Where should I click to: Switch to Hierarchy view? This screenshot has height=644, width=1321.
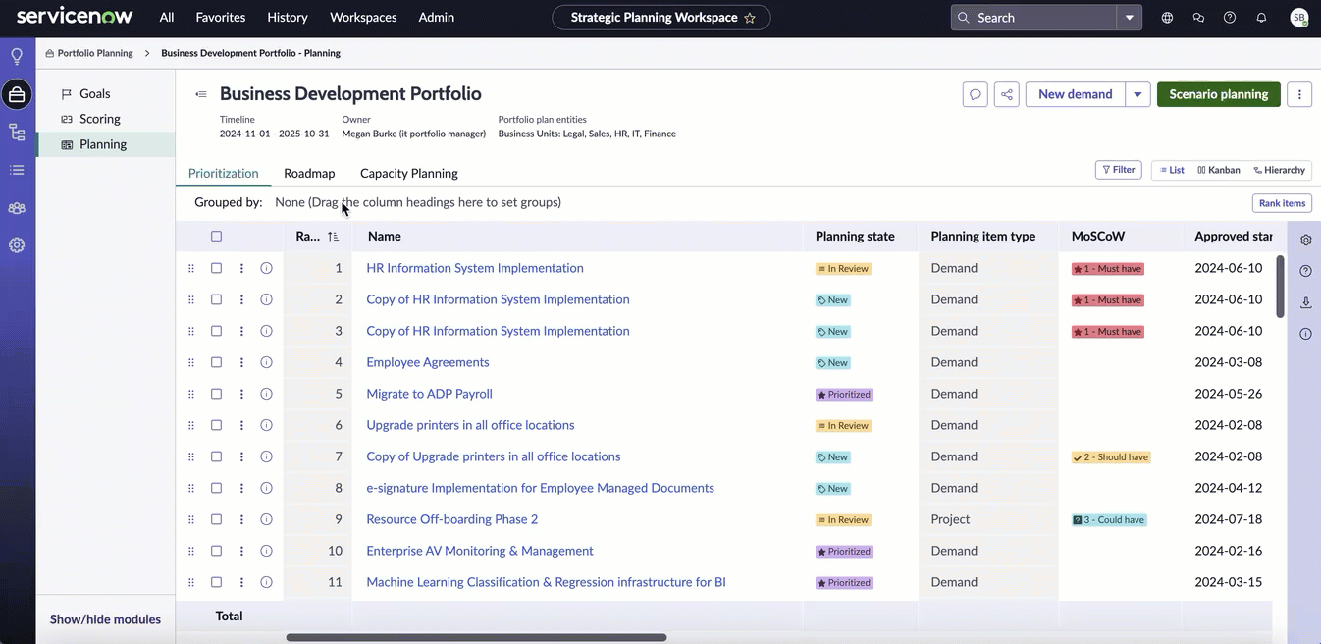pos(1280,170)
